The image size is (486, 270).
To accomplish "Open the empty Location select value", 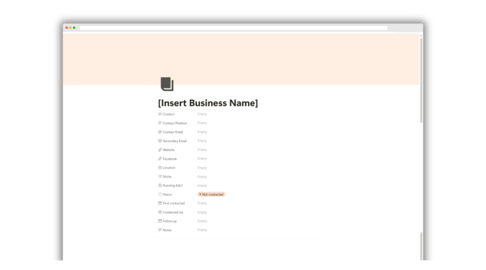I will (202, 168).
